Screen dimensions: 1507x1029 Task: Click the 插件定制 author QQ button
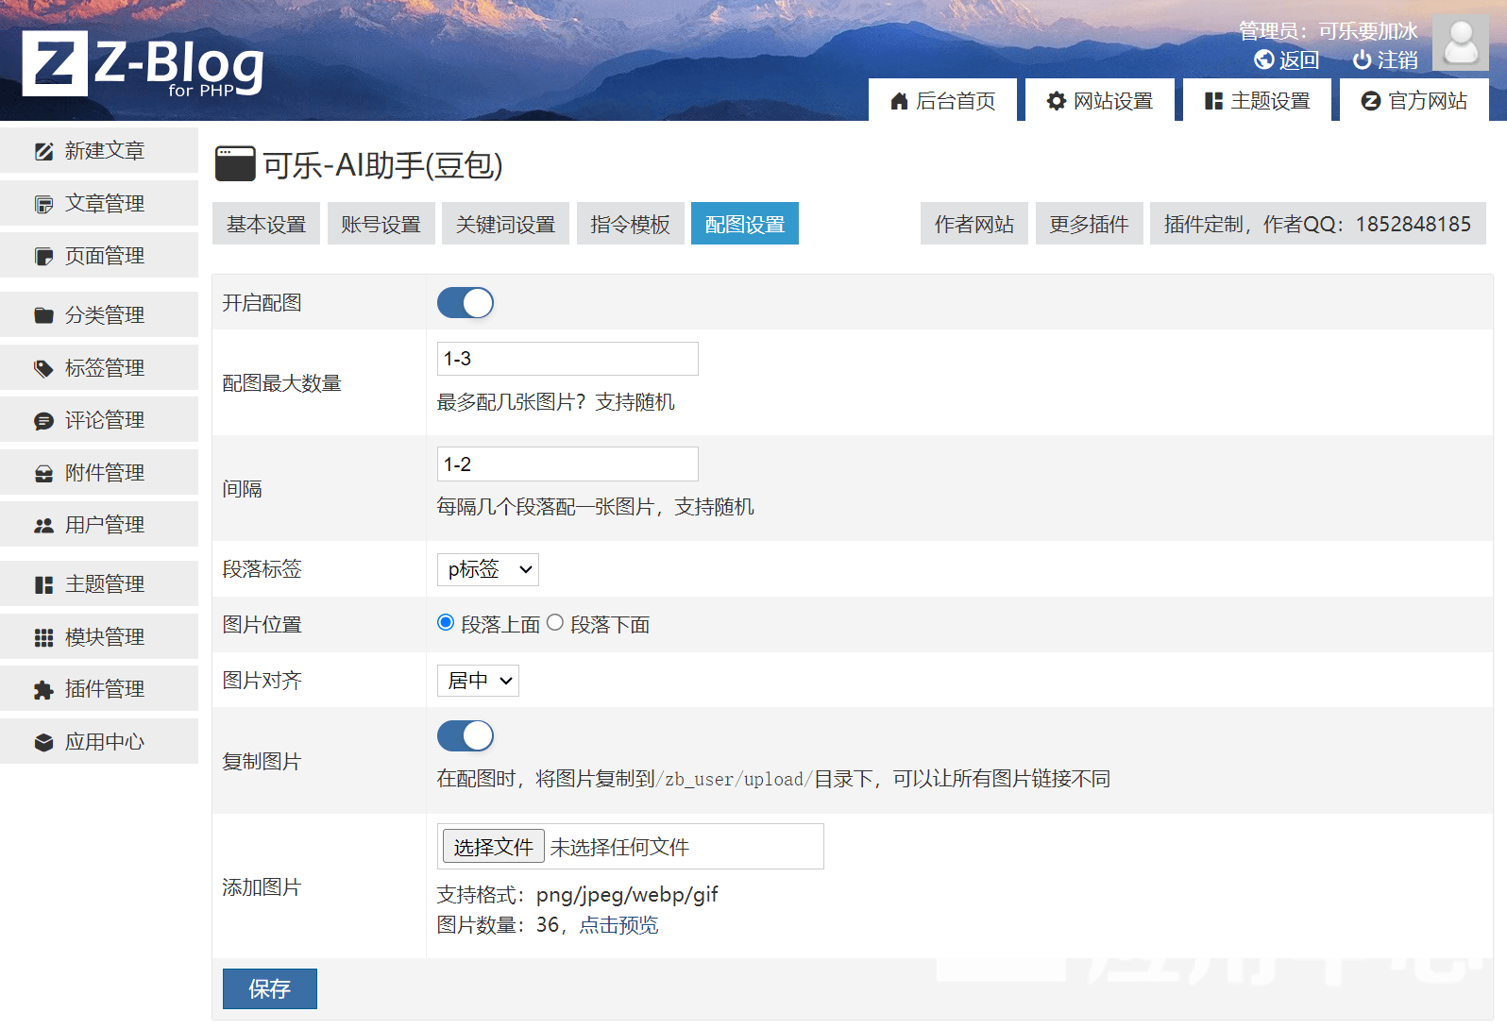pyautogui.click(x=1318, y=224)
